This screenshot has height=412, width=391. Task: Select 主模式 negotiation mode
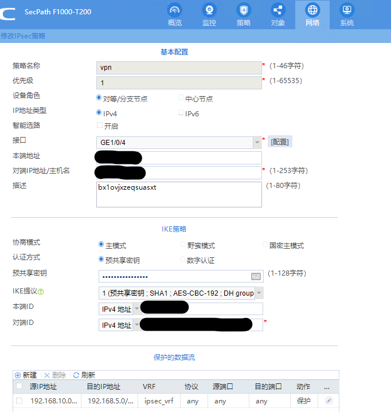(101, 244)
